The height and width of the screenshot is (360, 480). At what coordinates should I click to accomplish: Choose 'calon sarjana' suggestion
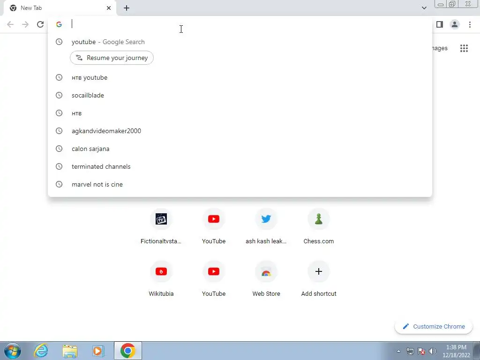240,149
